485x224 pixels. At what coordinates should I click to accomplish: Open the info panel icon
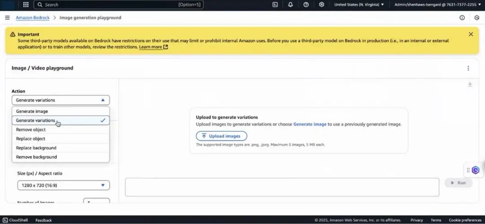[x=462, y=17]
